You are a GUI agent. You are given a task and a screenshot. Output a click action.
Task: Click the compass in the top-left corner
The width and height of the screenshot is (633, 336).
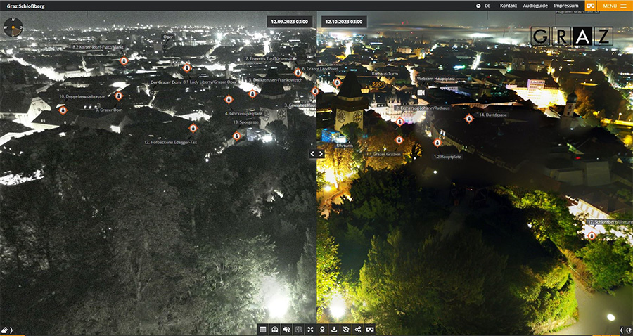(13, 27)
